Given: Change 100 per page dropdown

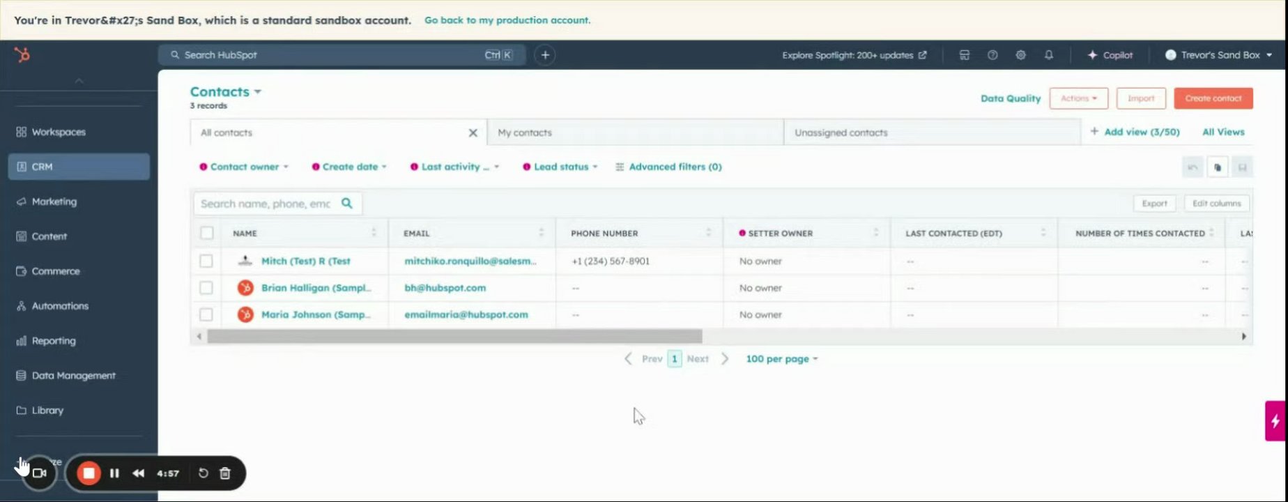Looking at the screenshot, I should click(781, 358).
